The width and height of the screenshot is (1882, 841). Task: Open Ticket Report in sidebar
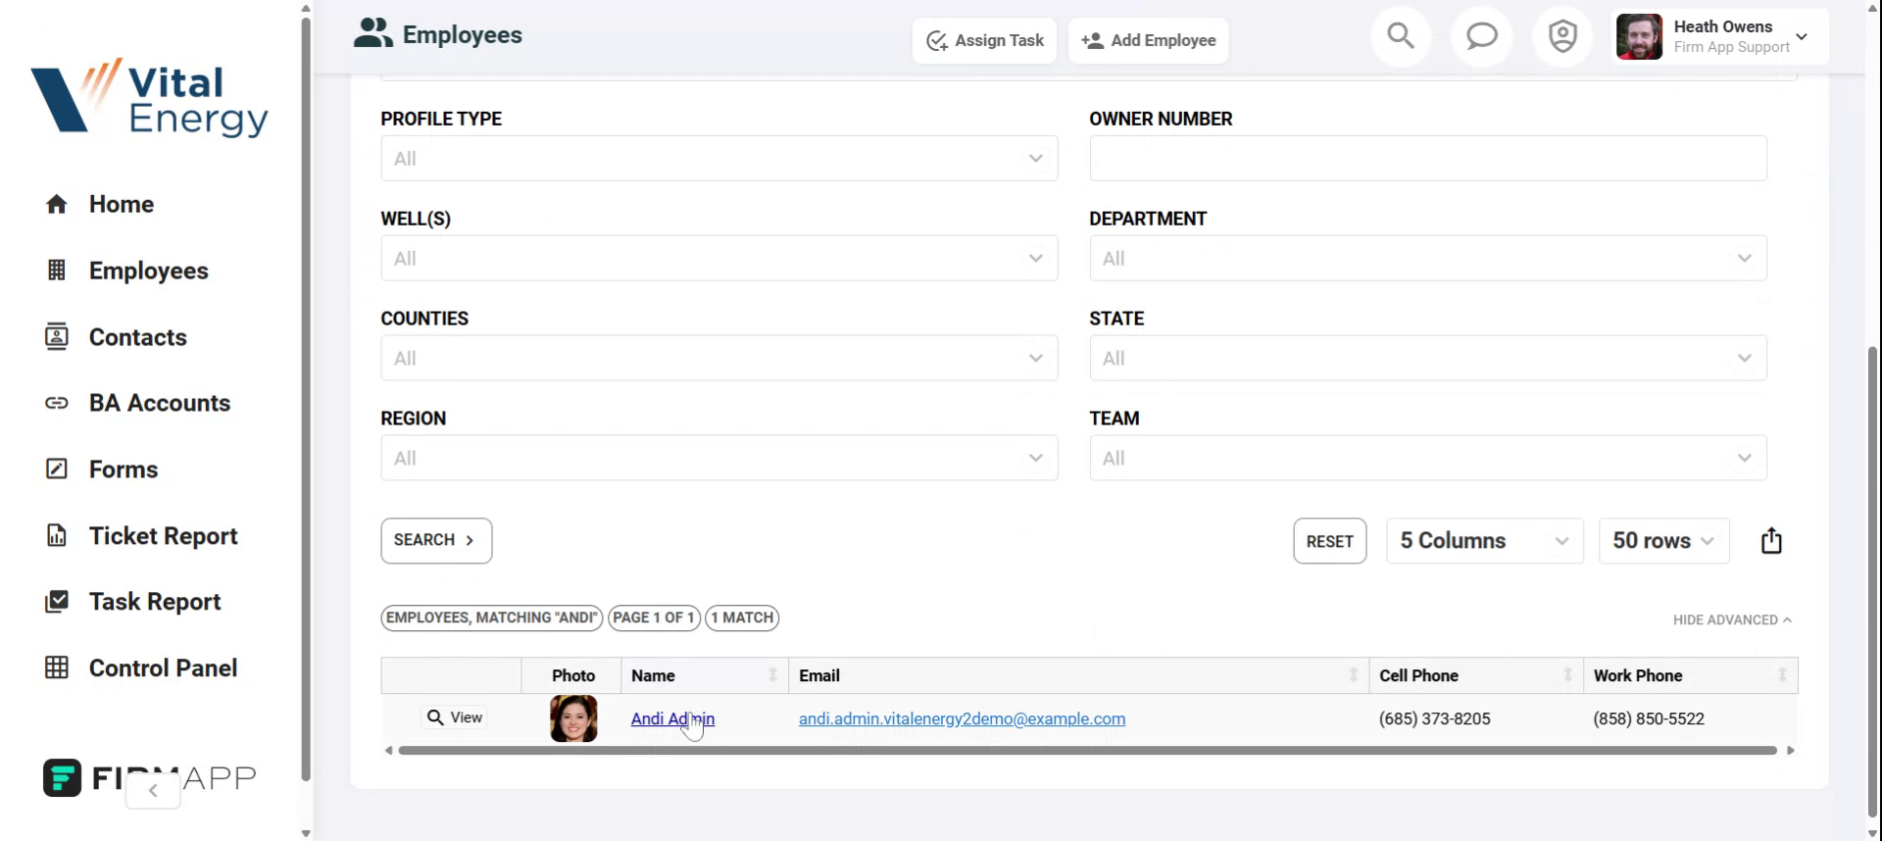point(164,536)
